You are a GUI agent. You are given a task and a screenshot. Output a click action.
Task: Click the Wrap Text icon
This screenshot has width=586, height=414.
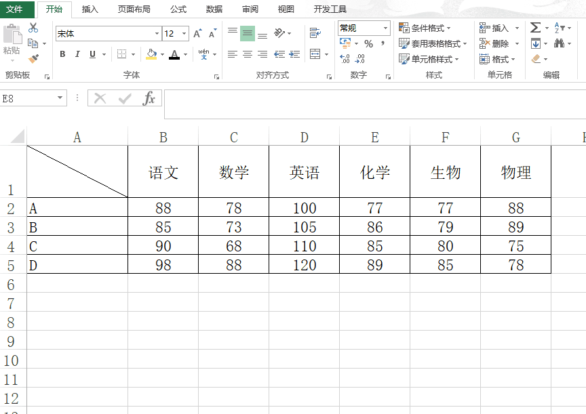[x=315, y=33]
